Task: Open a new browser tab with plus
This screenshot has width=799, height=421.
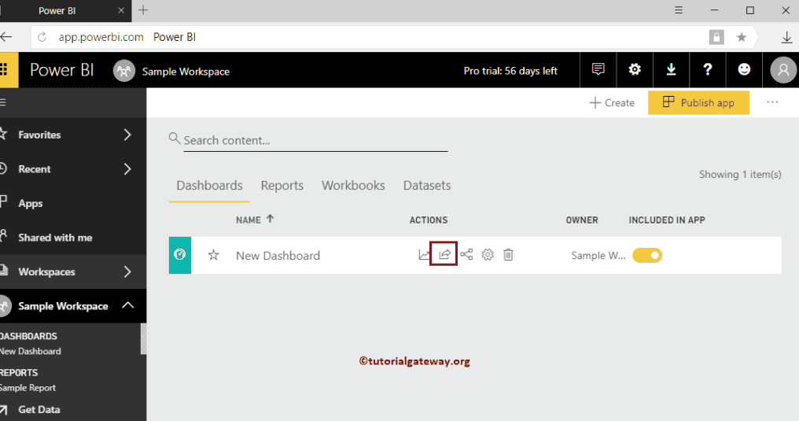Action: [x=143, y=10]
